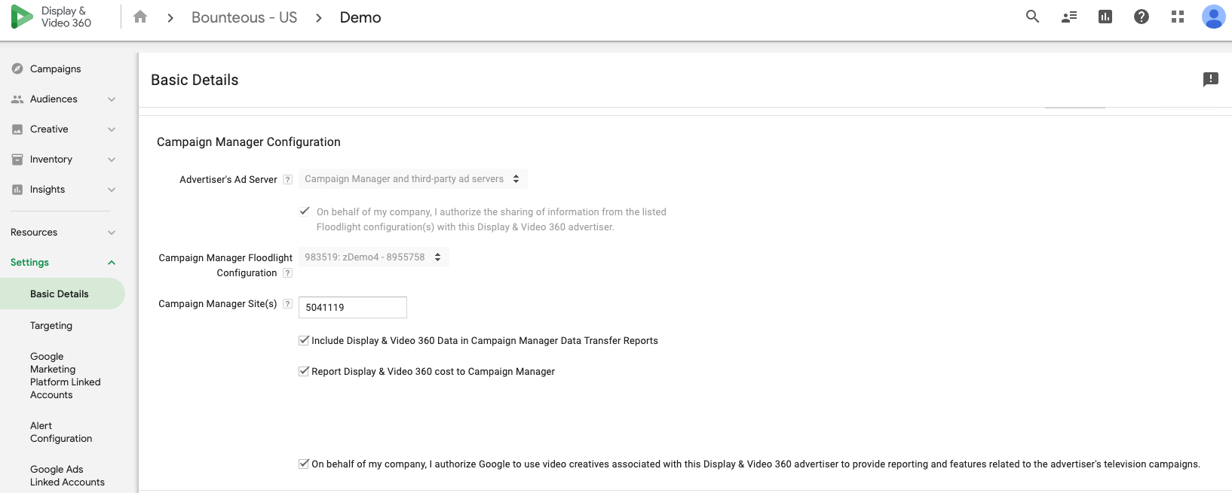Expand the Resources section chevron
This screenshot has height=493, width=1232.
(x=112, y=233)
